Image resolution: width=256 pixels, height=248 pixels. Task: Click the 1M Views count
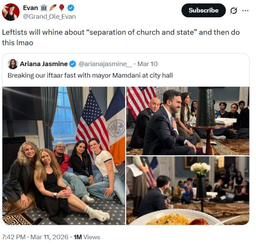(87, 237)
